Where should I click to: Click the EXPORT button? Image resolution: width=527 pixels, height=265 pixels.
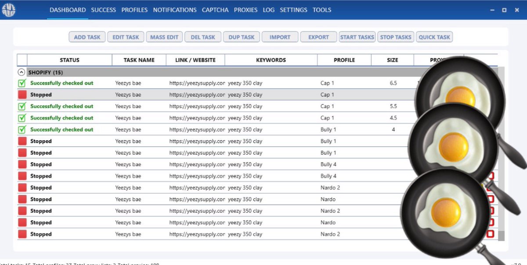pyautogui.click(x=318, y=37)
